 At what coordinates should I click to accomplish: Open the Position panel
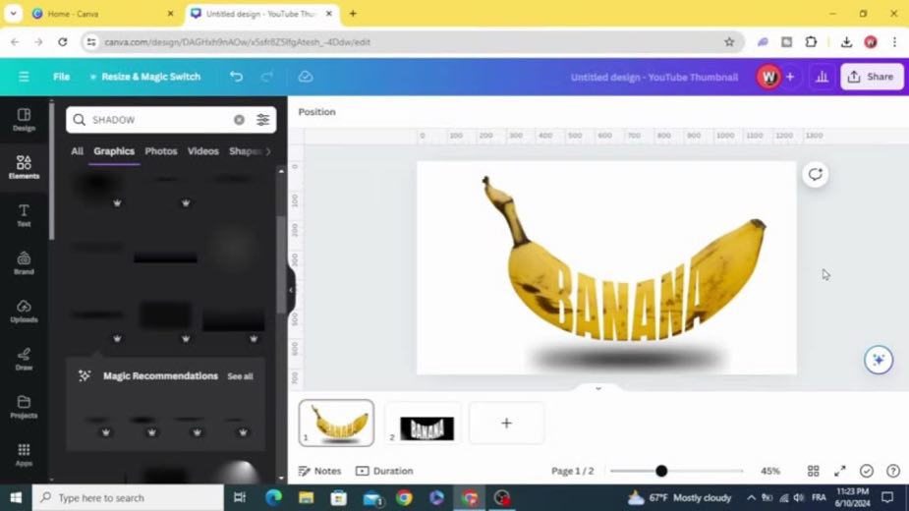coord(316,112)
